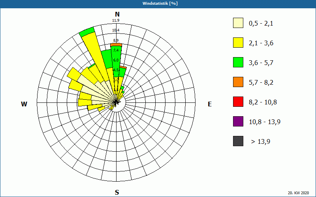The width and height of the screenshot is (316, 197).
Task: Click the orange cap on the north bar
Action: (x=116, y=45)
